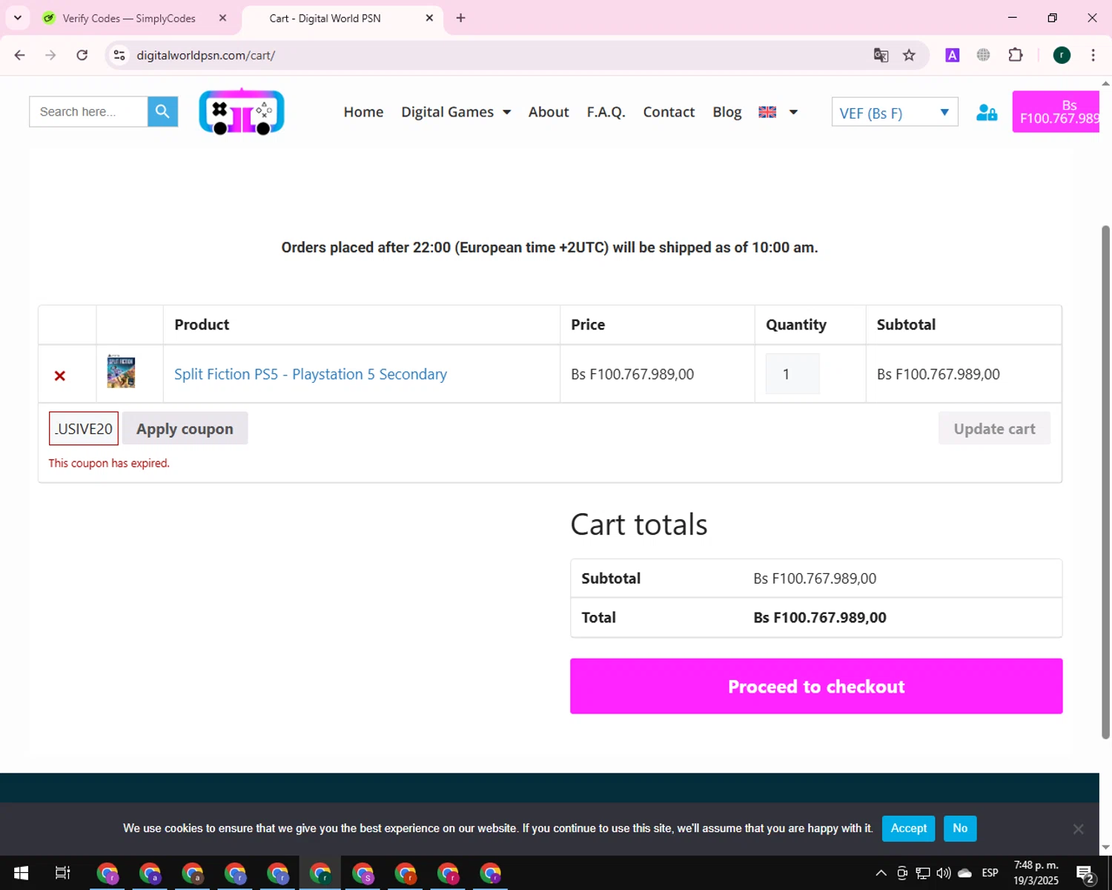This screenshot has width=1112, height=890.
Task: Open the volume control in tray
Action: tap(944, 873)
